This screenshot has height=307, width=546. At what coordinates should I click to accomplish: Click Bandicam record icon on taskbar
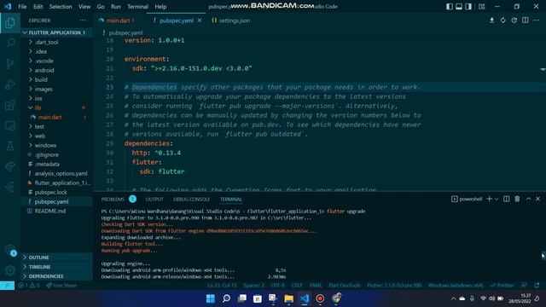pyautogui.click(x=320, y=298)
